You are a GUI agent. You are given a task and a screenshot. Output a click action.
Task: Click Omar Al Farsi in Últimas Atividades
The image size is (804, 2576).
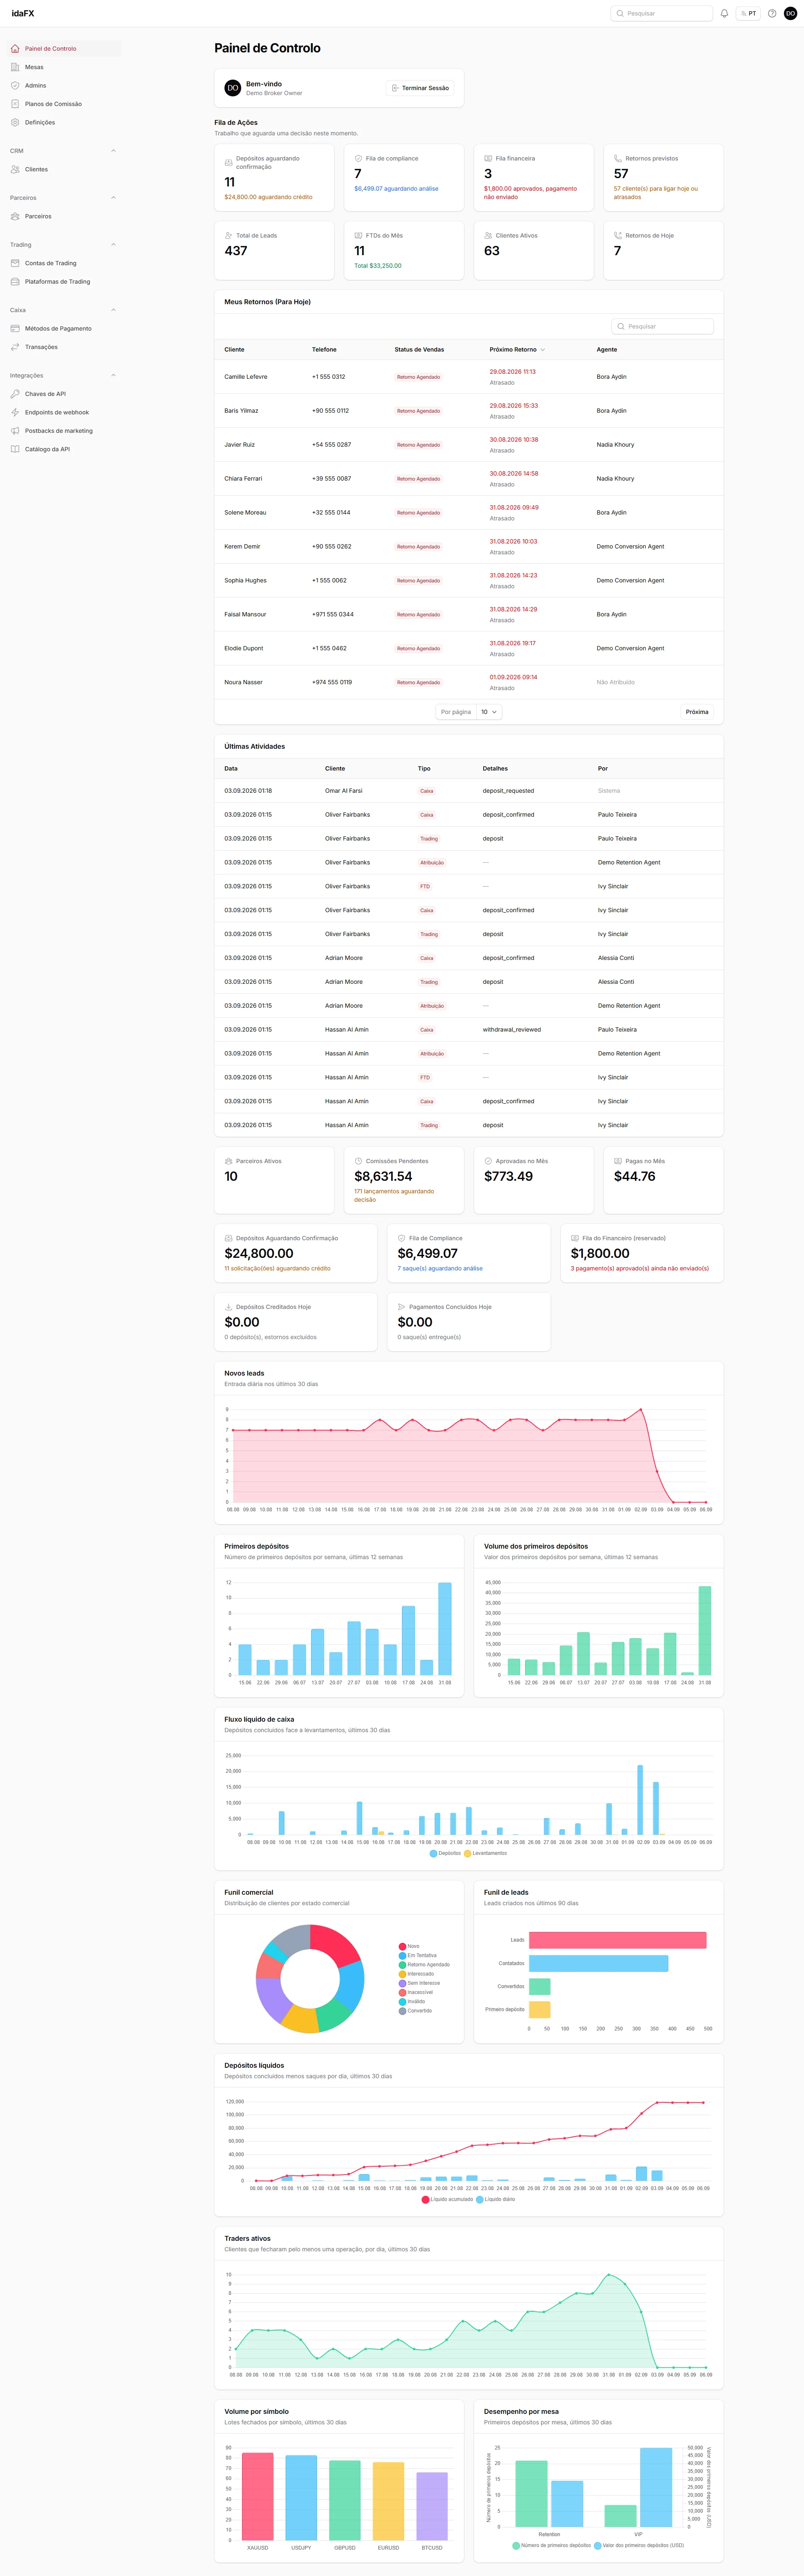pos(344,791)
